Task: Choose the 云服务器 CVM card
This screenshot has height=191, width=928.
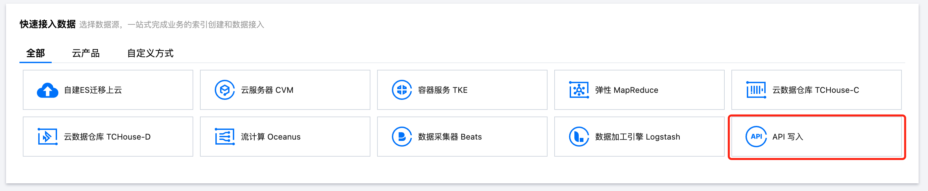Action: 285,90
